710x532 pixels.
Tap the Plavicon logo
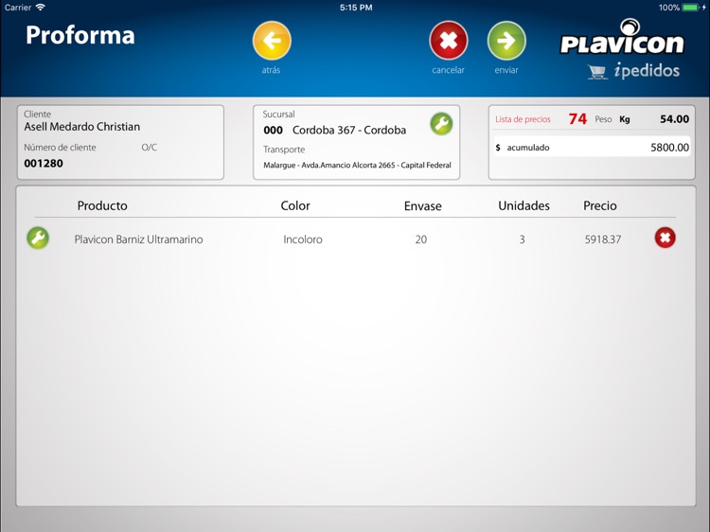(x=622, y=37)
